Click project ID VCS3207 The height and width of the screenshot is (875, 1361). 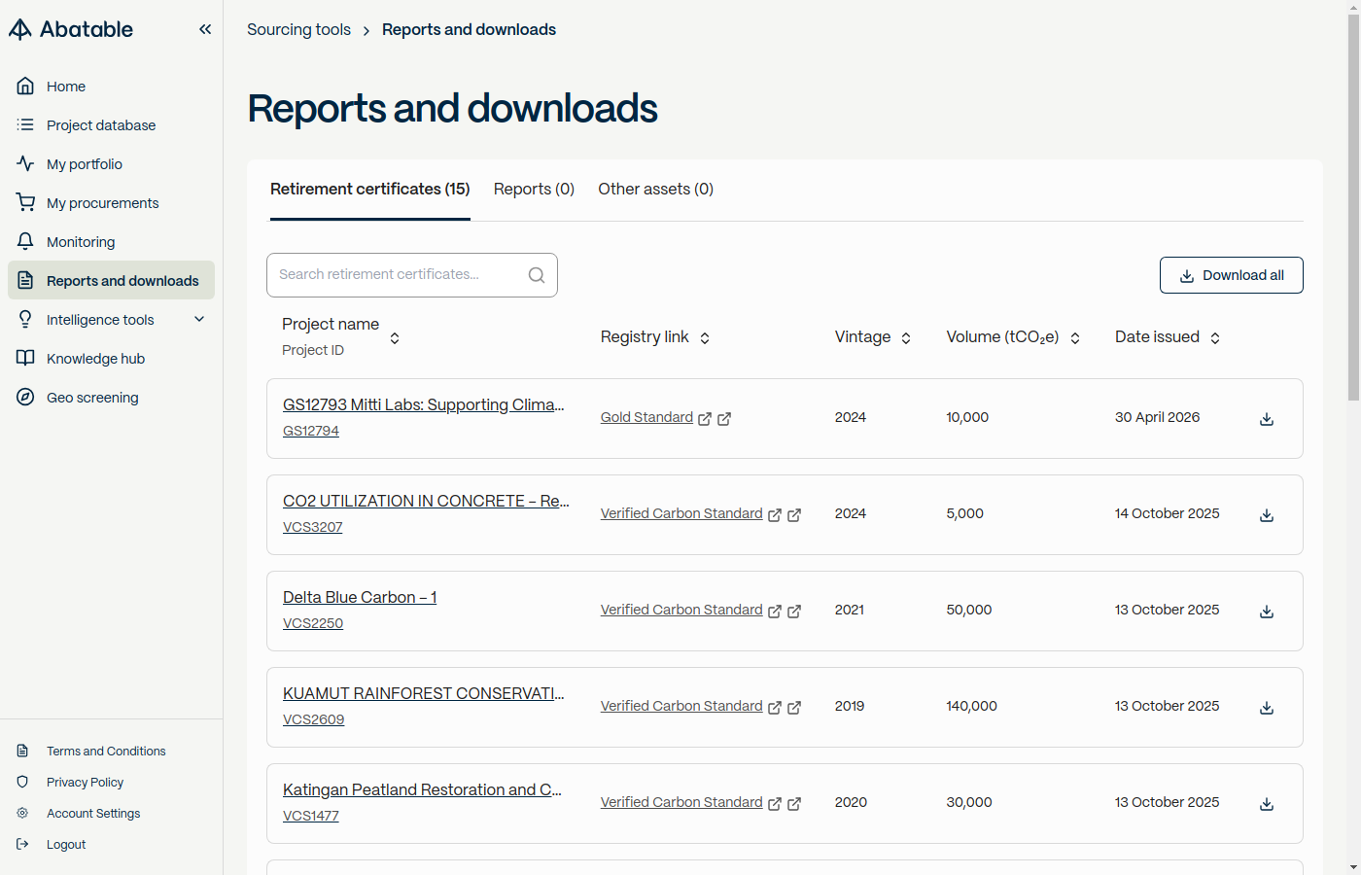[313, 527]
